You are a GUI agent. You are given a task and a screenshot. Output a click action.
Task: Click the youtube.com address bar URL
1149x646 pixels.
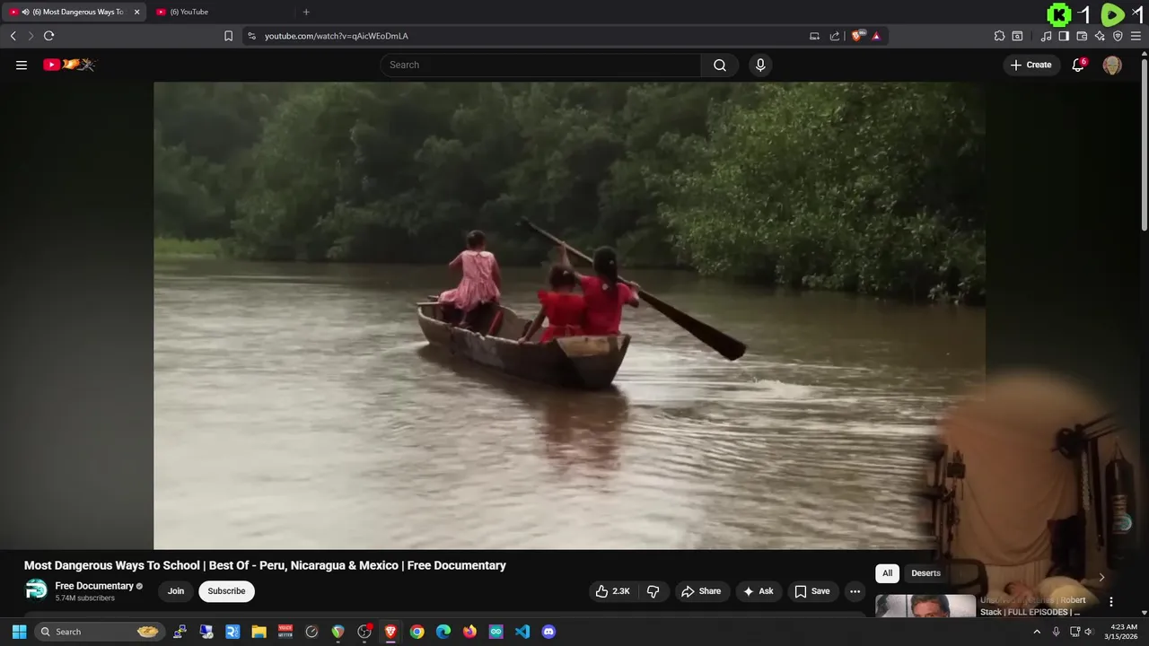[337, 36]
